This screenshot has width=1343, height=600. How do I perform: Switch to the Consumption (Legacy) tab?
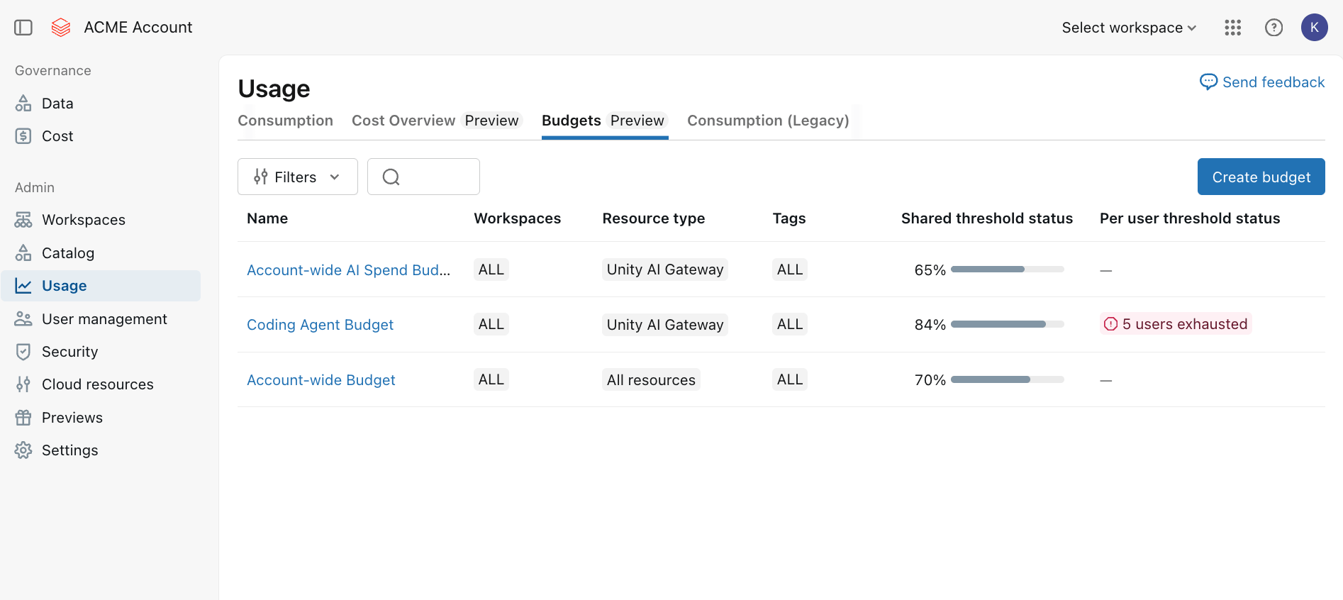coord(768,121)
